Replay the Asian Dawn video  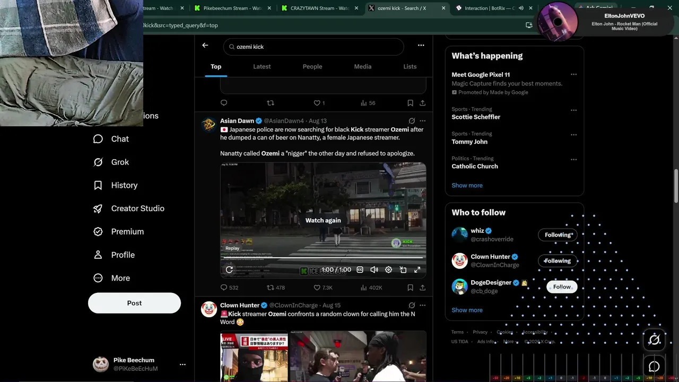tap(229, 270)
